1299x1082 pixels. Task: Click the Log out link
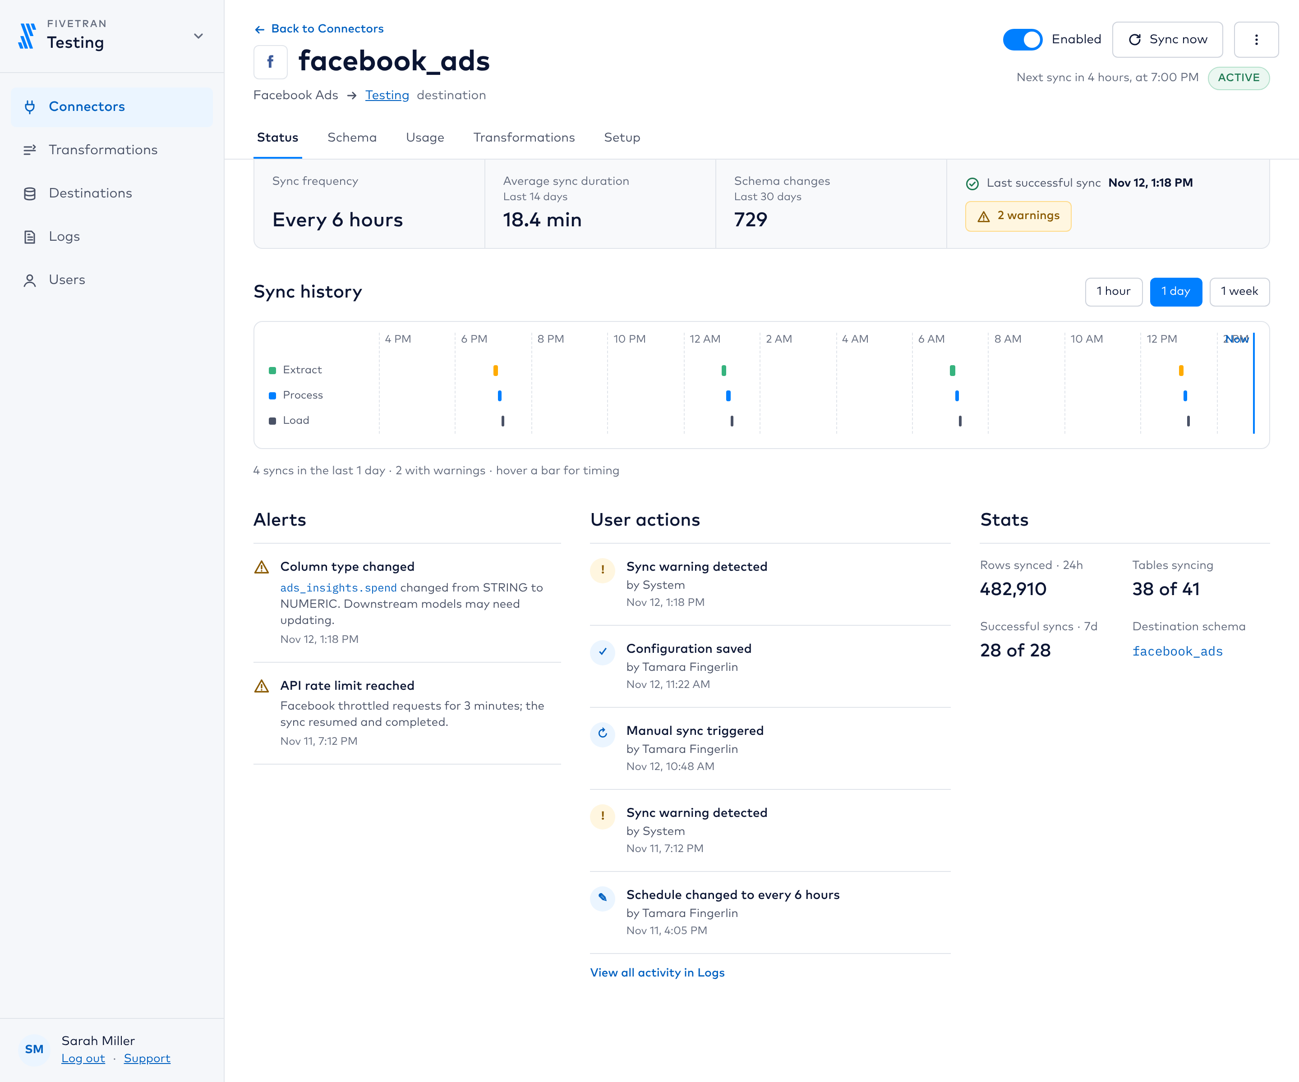pyautogui.click(x=83, y=1059)
